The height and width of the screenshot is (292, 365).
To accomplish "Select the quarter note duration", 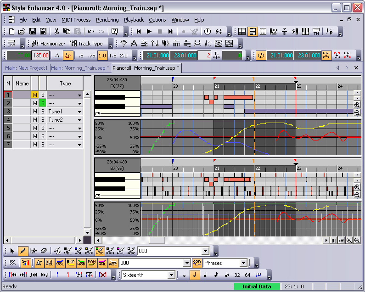I will [x=205, y=275].
